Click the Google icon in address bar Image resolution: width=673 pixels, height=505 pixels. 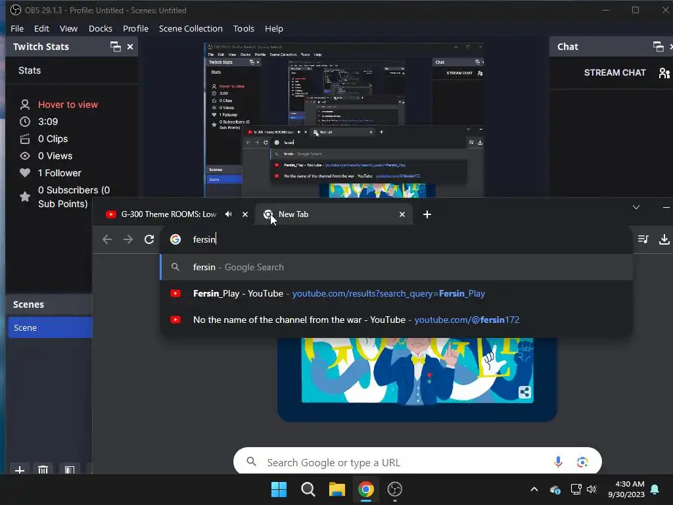175,239
